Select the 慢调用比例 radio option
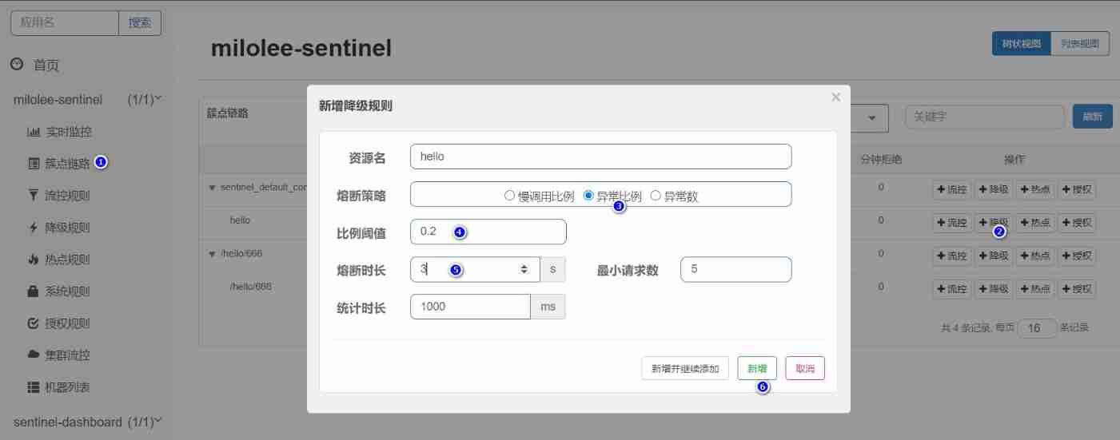The width and height of the screenshot is (1120, 440). (x=509, y=196)
